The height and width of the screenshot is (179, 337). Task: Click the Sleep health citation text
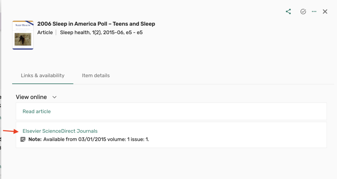[101, 33]
